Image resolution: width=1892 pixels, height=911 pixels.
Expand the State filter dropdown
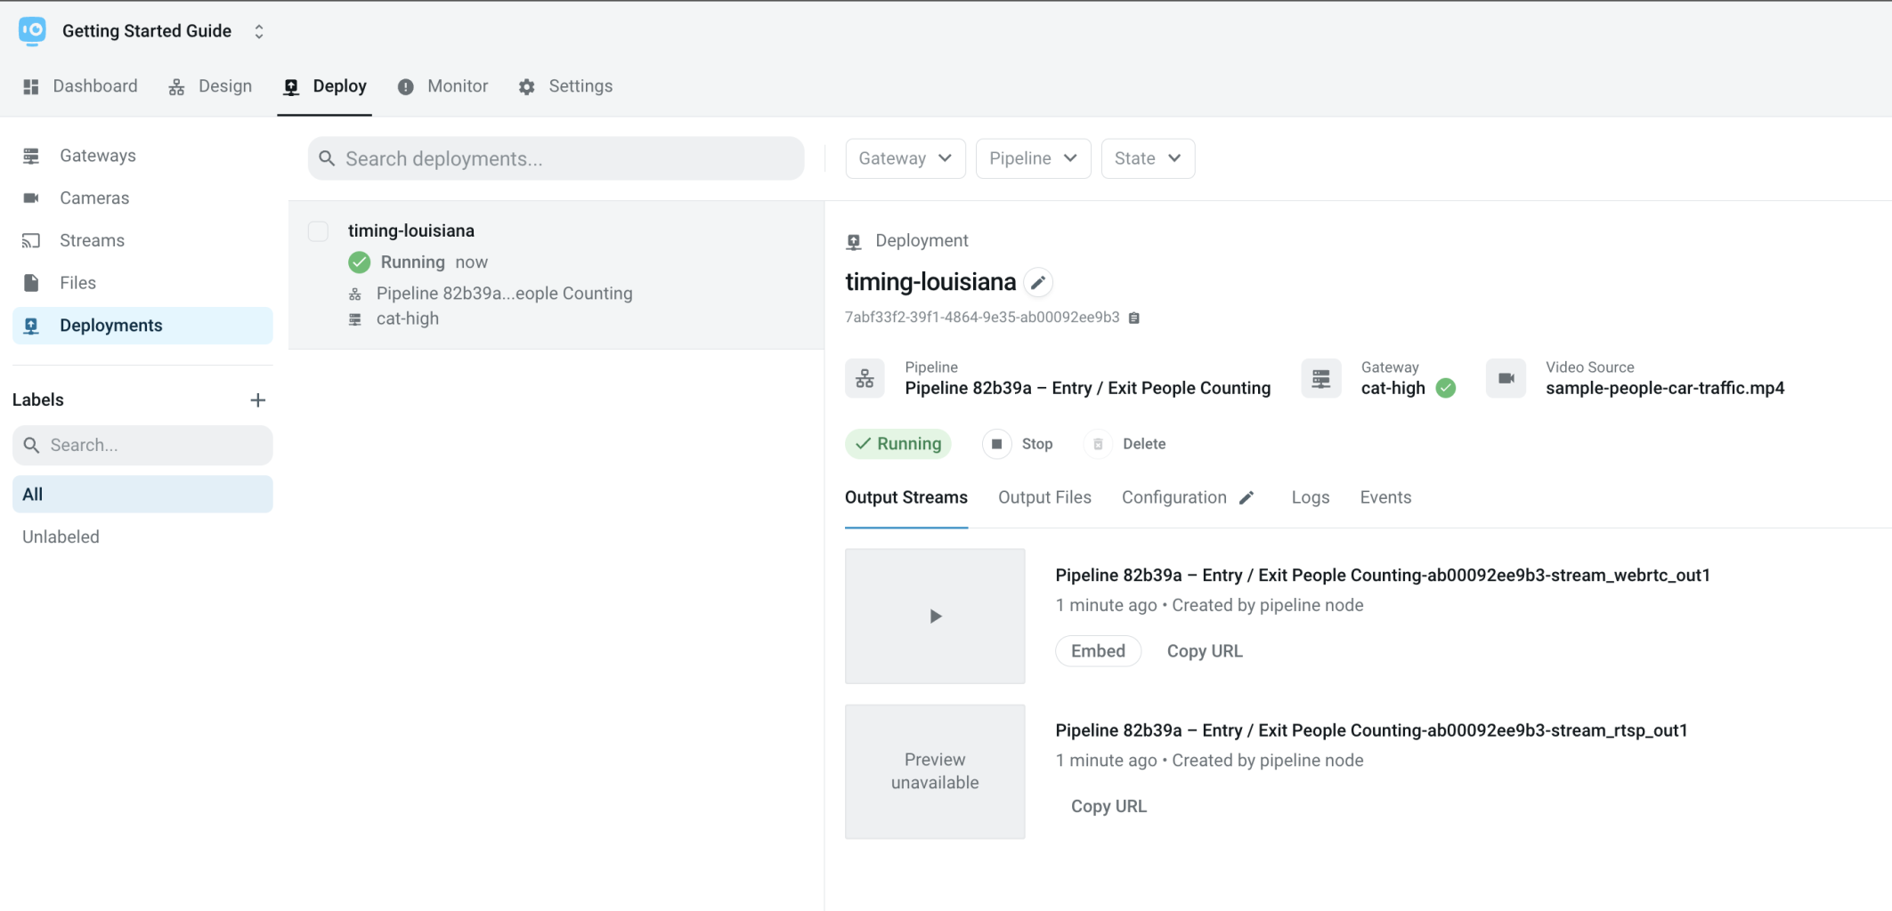click(1148, 158)
